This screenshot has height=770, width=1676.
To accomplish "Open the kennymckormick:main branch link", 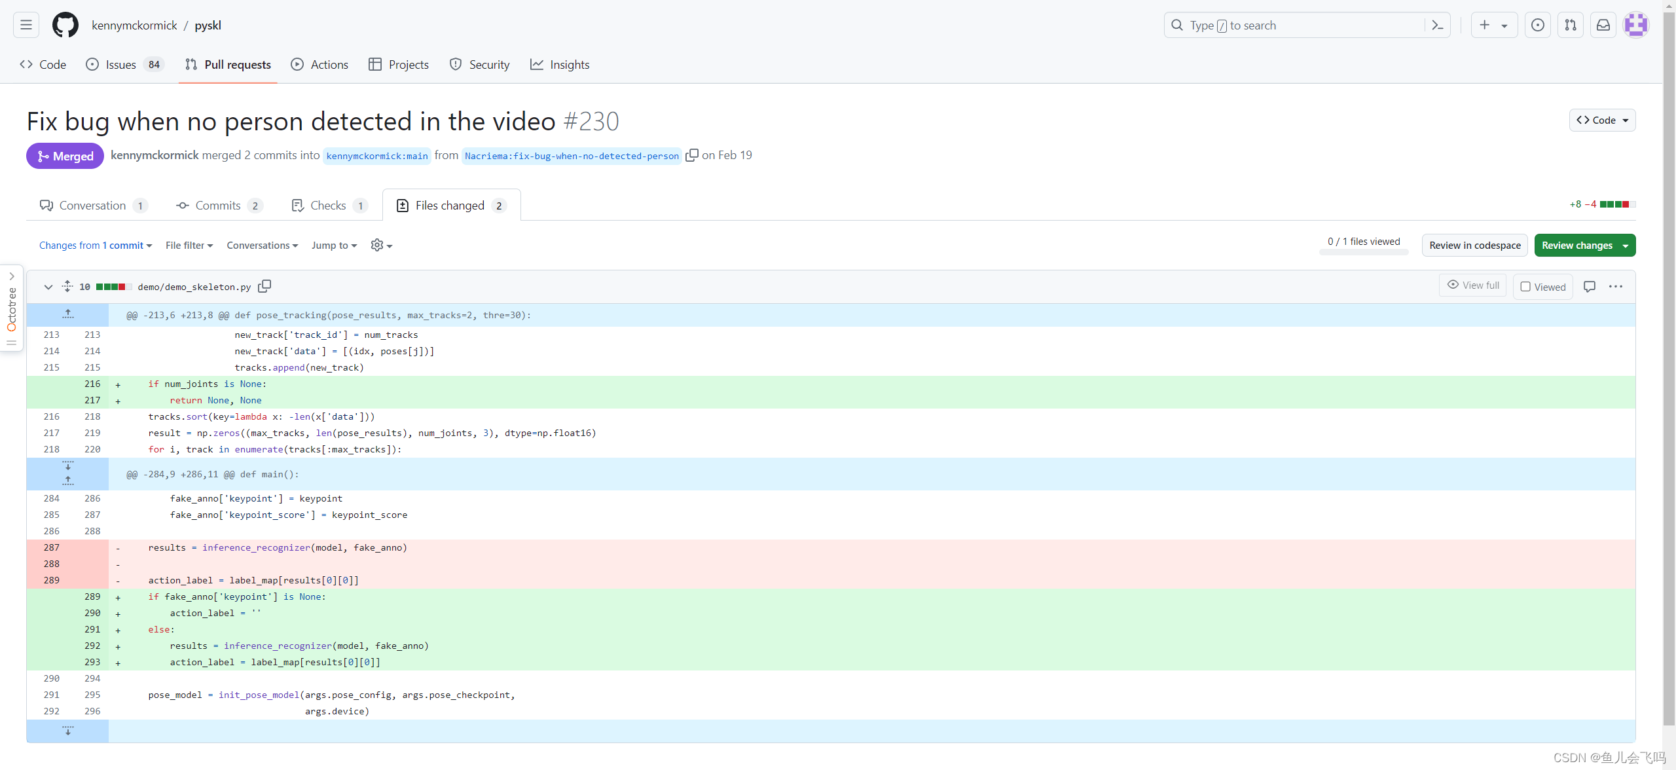I will tap(376, 156).
